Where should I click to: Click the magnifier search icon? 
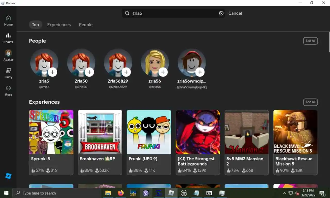(x=127, y=13)
